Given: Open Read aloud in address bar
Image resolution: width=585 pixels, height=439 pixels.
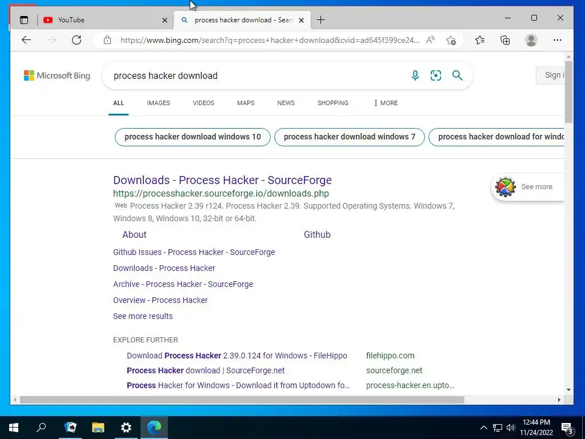Looking at the screenshot, I should pos(431,40).
